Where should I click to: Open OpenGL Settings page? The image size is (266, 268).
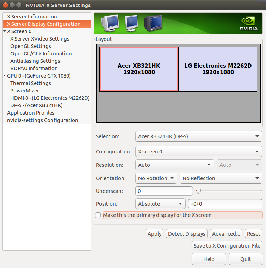(31, 46)
